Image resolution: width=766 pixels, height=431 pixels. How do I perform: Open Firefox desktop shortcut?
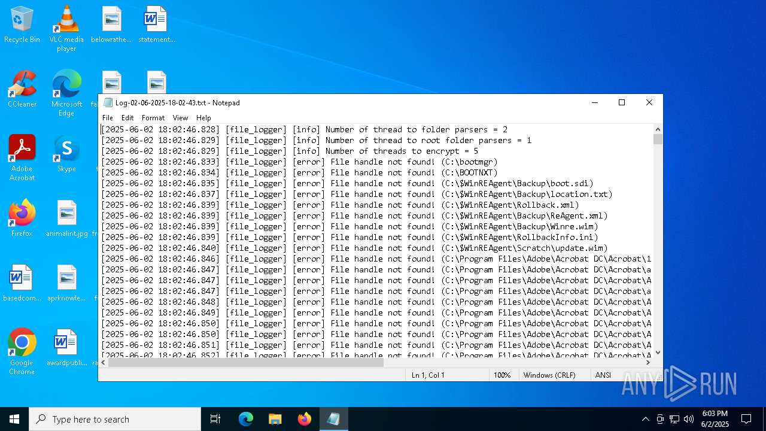click(x=22, y=218)
